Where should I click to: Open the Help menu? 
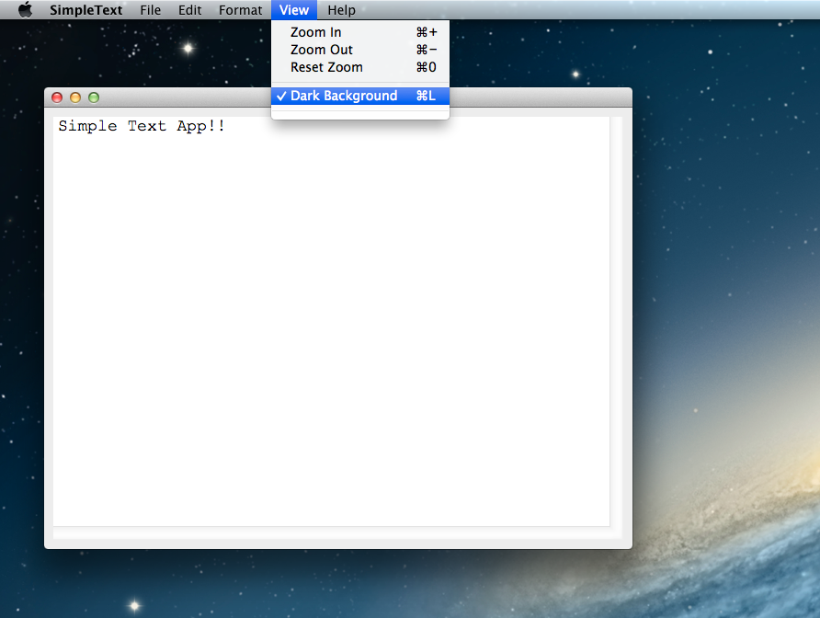[x=341, y=10]
